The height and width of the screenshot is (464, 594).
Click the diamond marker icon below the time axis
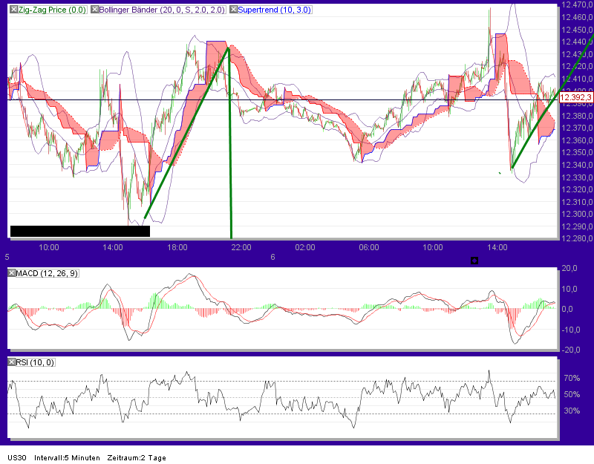tap(473, 260)
